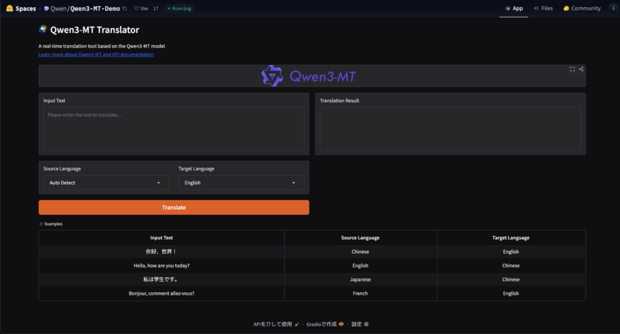Like the space with heart button
The height and width of the screenshot is (334, 620).
(141, 8)
